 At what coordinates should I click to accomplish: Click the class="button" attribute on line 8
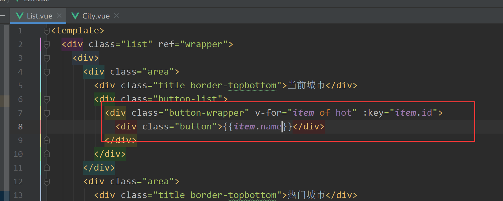click(x=180, y=126)
